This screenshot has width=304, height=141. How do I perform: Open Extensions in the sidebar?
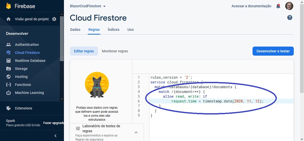coord(24,108)
